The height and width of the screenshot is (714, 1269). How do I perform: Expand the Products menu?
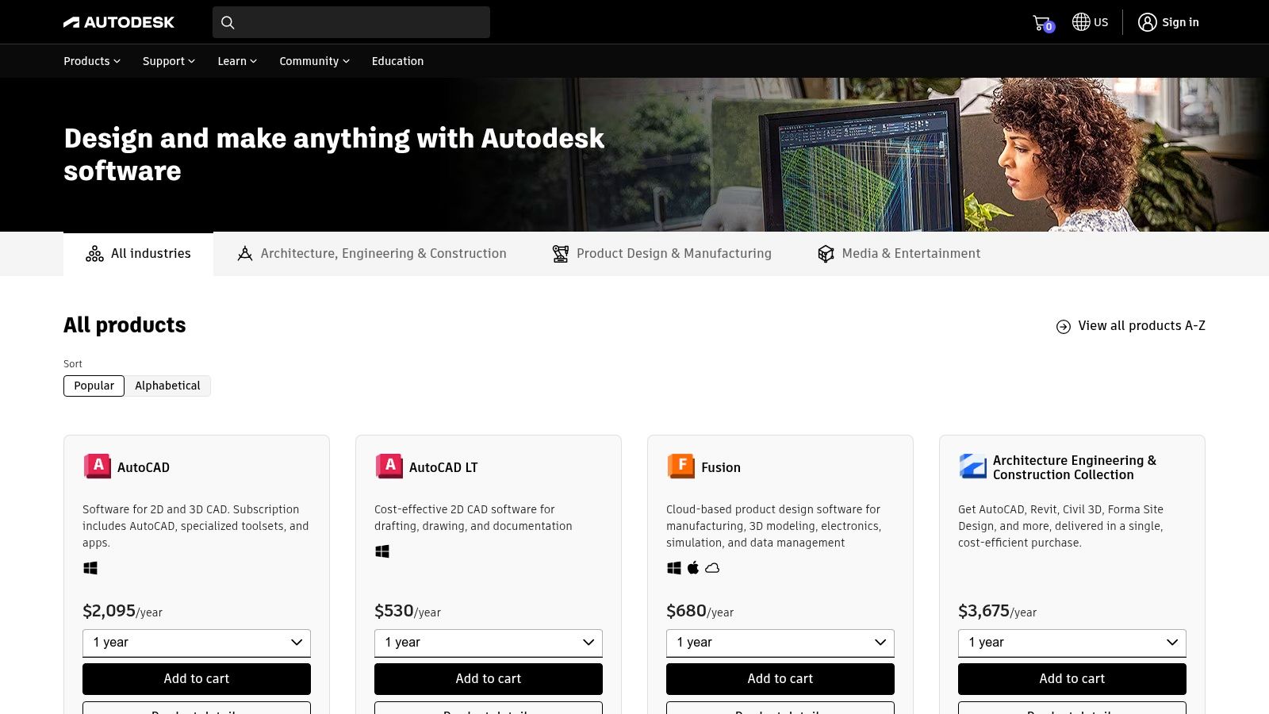coord(90,61)
